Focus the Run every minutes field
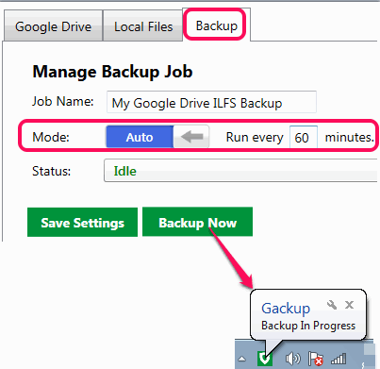Image resolution: width=380 pixels, height=369 pixels. coord(303,137)
